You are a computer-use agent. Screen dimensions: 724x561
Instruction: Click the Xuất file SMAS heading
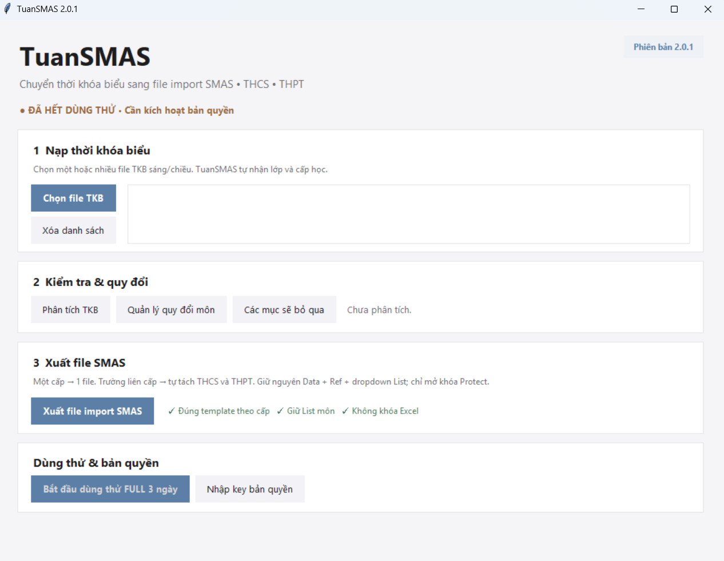[x=79, y=363]
